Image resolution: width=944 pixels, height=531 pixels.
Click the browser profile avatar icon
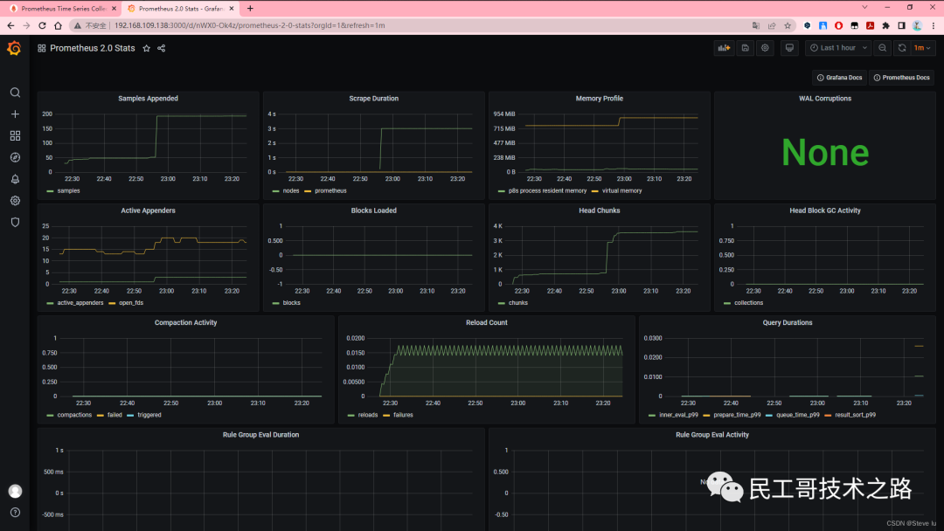pyautogui.click(x=917, y=26)
